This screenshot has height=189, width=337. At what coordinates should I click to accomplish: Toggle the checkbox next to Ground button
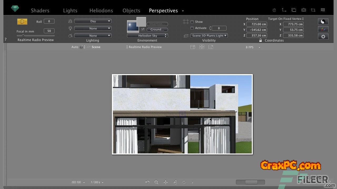point(143,30)
